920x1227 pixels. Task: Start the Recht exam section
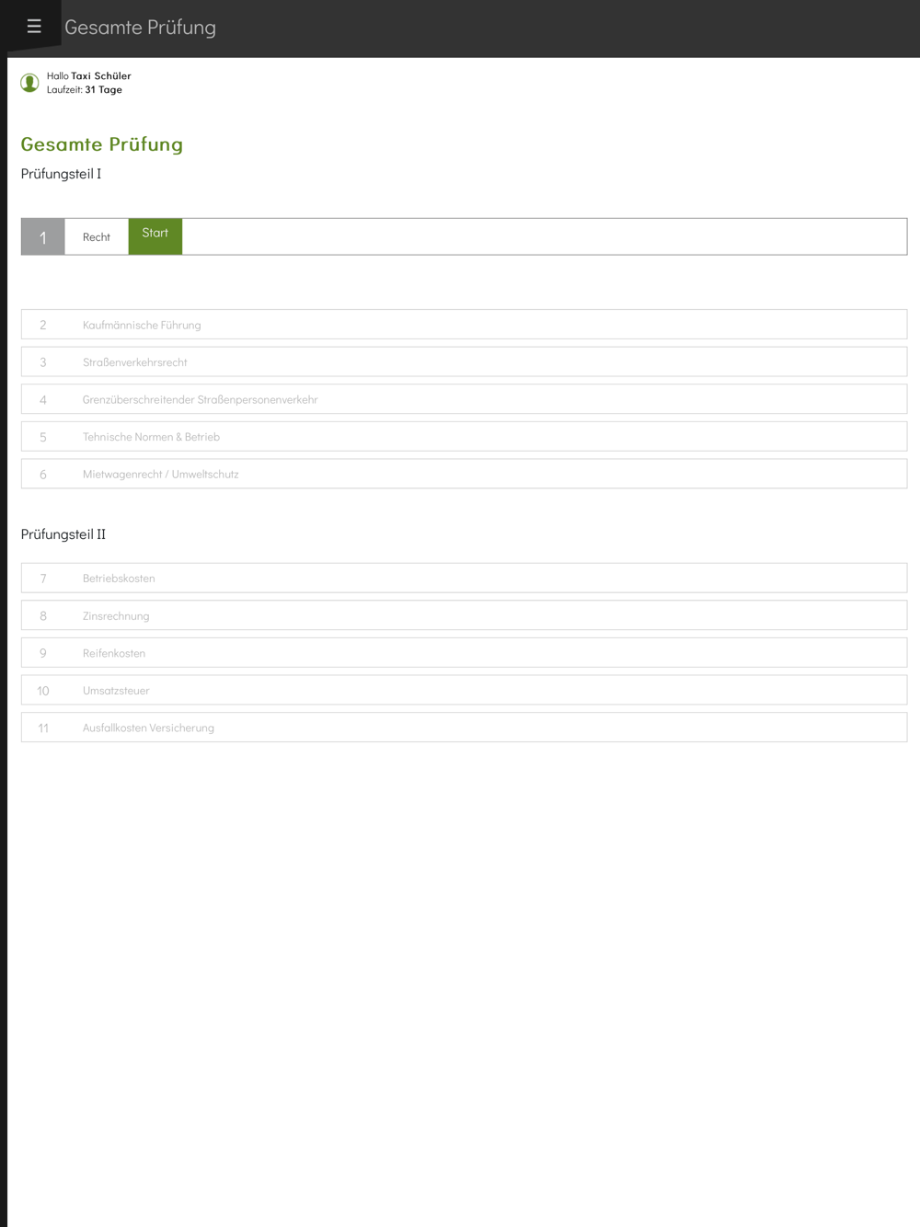(155, 236)
